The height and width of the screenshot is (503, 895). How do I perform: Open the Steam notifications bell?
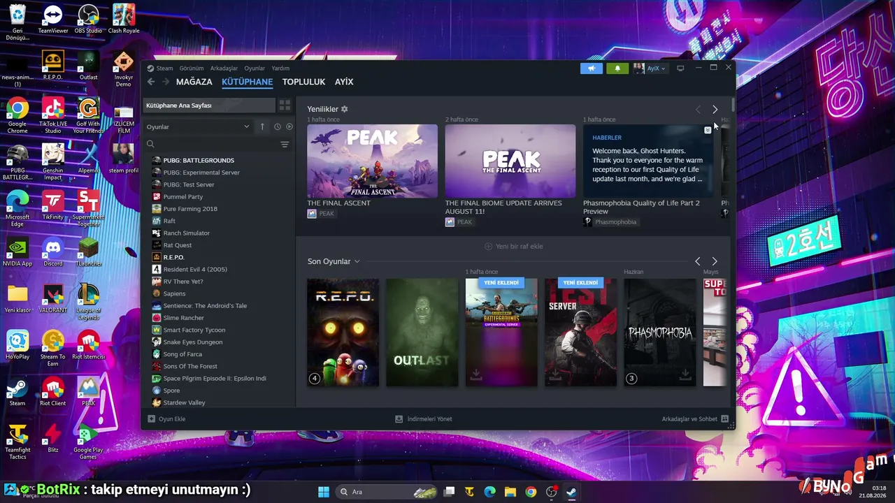(x=617, y=68)
